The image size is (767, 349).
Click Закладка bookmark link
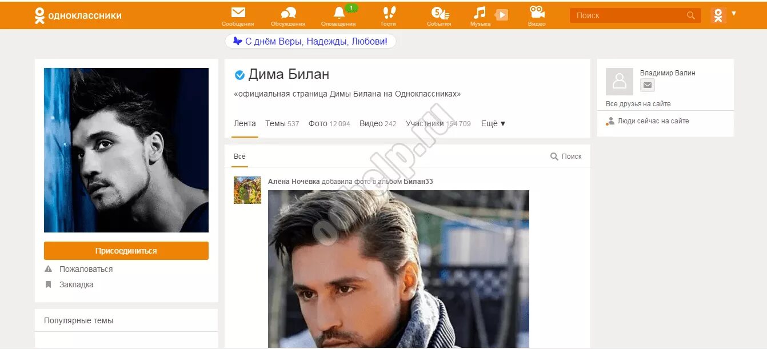pyautogui.click(x=69, y=284)
